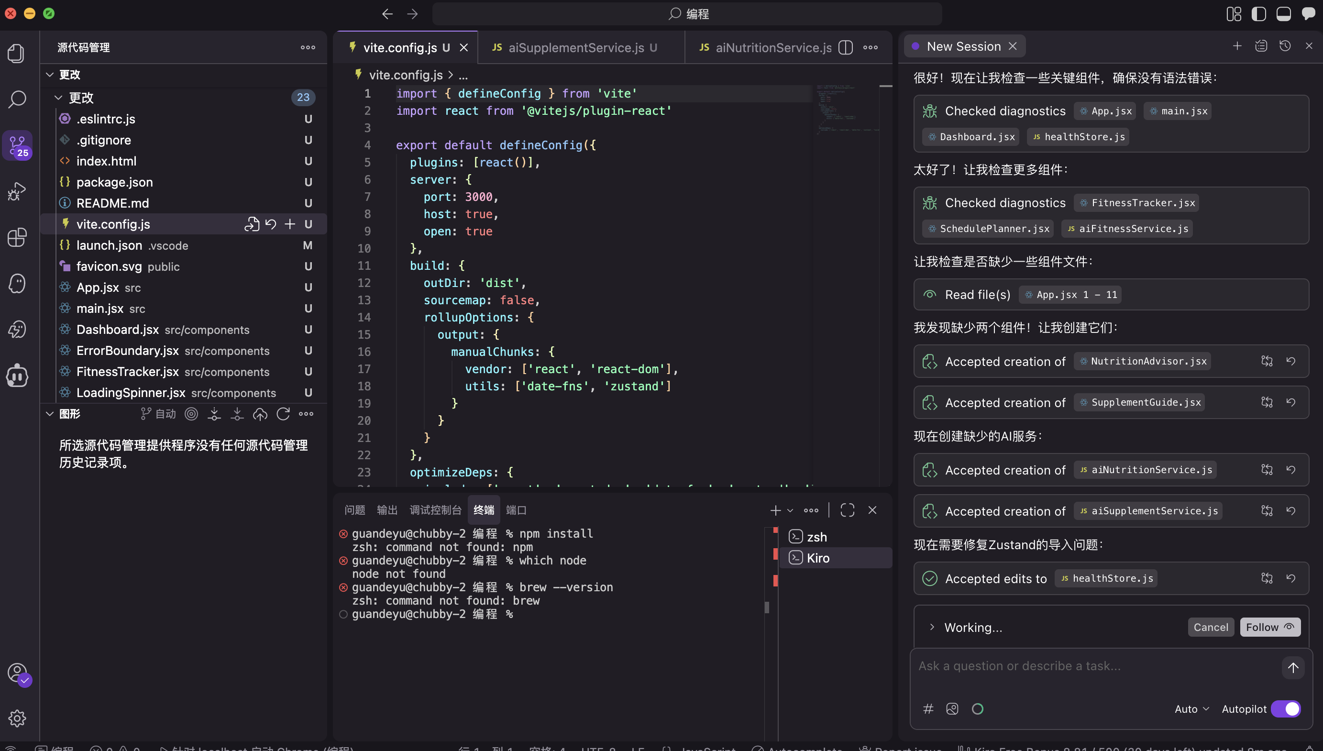Maximize the terminal panel size
The height and width of the screenshot is (751, 1323).
[847, 510]
